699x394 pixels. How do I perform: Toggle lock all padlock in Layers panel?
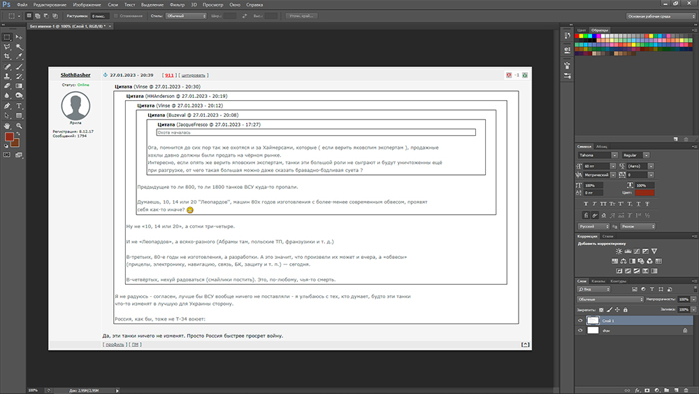(626, 309)
